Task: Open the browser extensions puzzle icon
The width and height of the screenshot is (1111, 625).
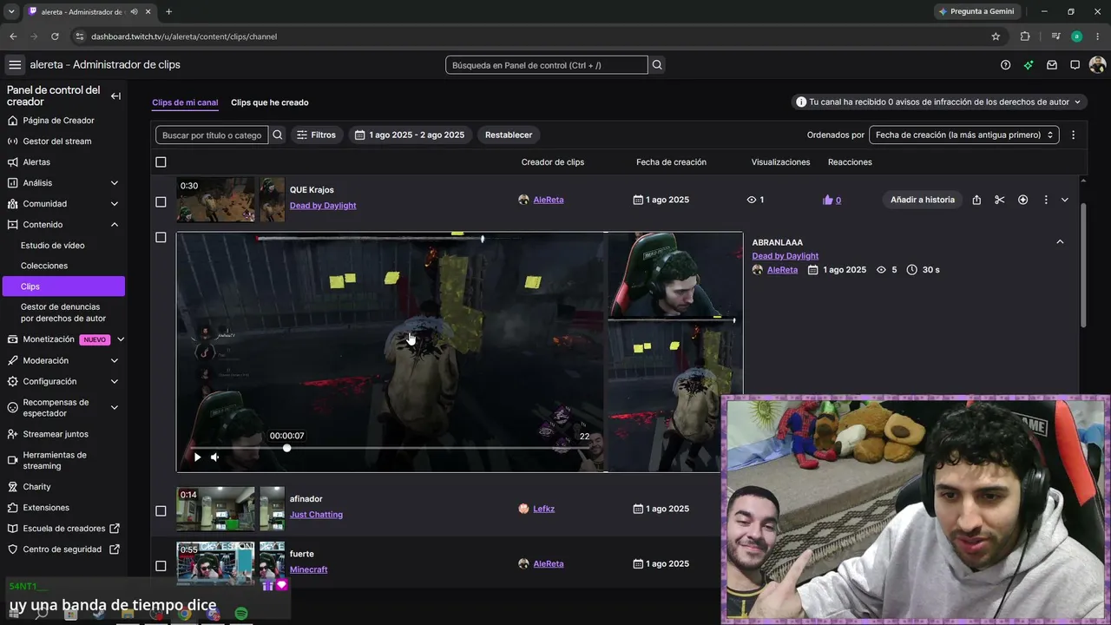Action: coord(1025,36)
